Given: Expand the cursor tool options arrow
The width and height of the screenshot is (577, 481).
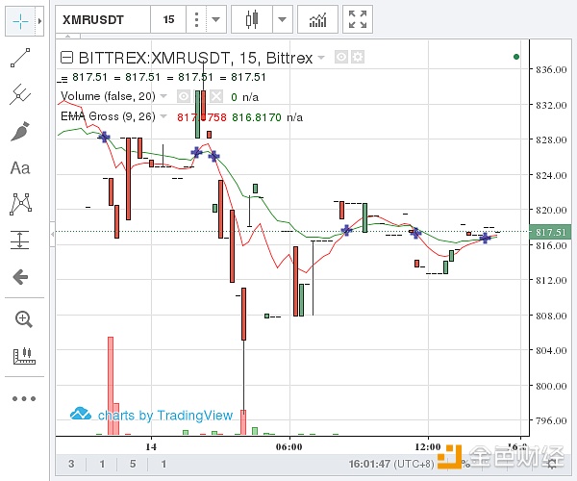Looking at the screenshot, I should pyautogui.click(x=39, y=21).
